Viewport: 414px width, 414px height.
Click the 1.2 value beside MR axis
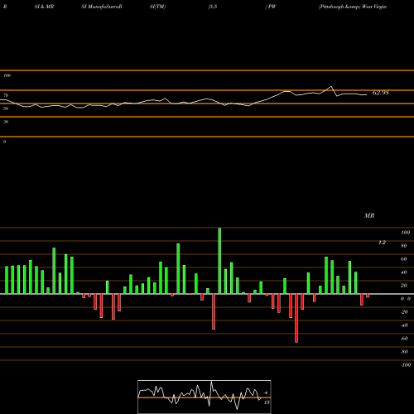pyautogui.click(x=382, y=243)
